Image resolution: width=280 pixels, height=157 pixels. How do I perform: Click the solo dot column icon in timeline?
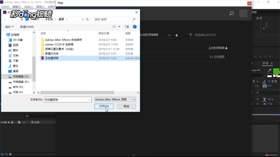pyautogui.click(x=9, y=122)
